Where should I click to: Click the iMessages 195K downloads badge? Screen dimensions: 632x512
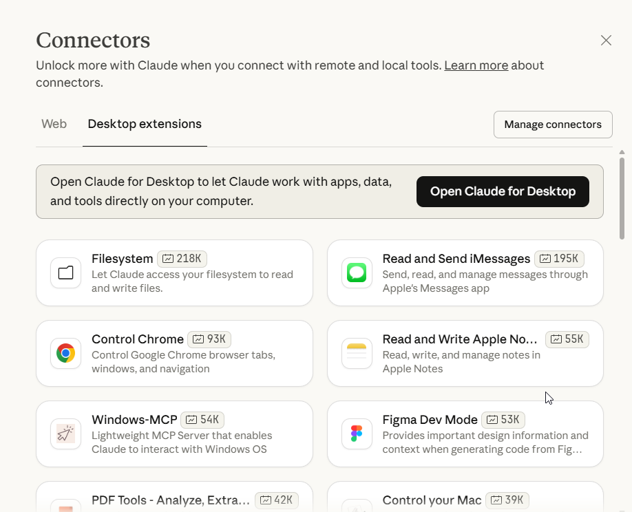[559, 259]
